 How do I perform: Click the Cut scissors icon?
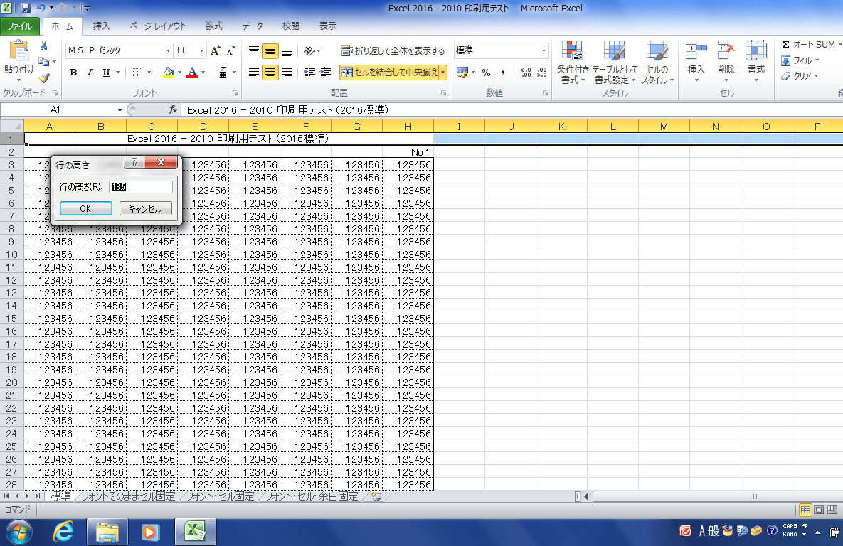click(x=43, y=47)
